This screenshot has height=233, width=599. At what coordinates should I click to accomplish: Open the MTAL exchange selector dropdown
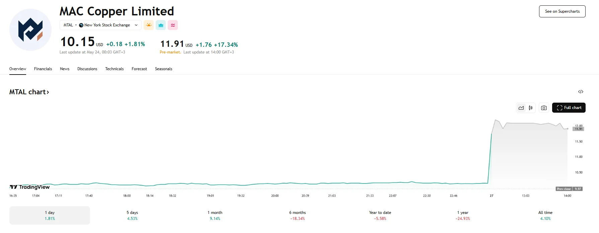(x=136, y=25)
